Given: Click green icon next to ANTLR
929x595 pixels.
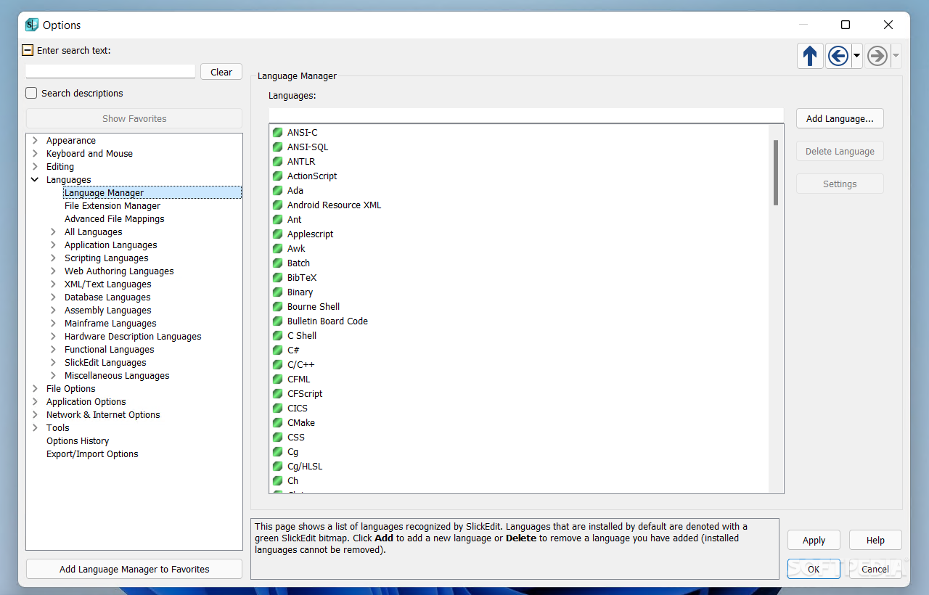Looking at the screenshot, I should (277, 162).
